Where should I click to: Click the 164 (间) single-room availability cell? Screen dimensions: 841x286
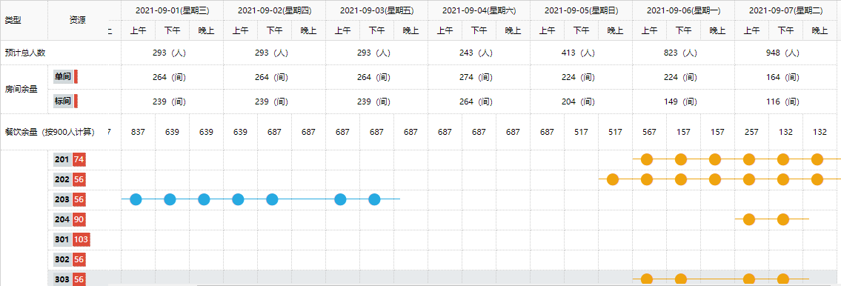point(785,77)
